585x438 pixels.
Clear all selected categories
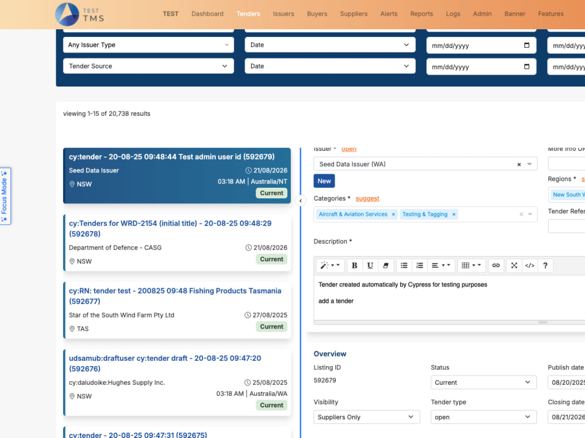click(x=521, y=214)
